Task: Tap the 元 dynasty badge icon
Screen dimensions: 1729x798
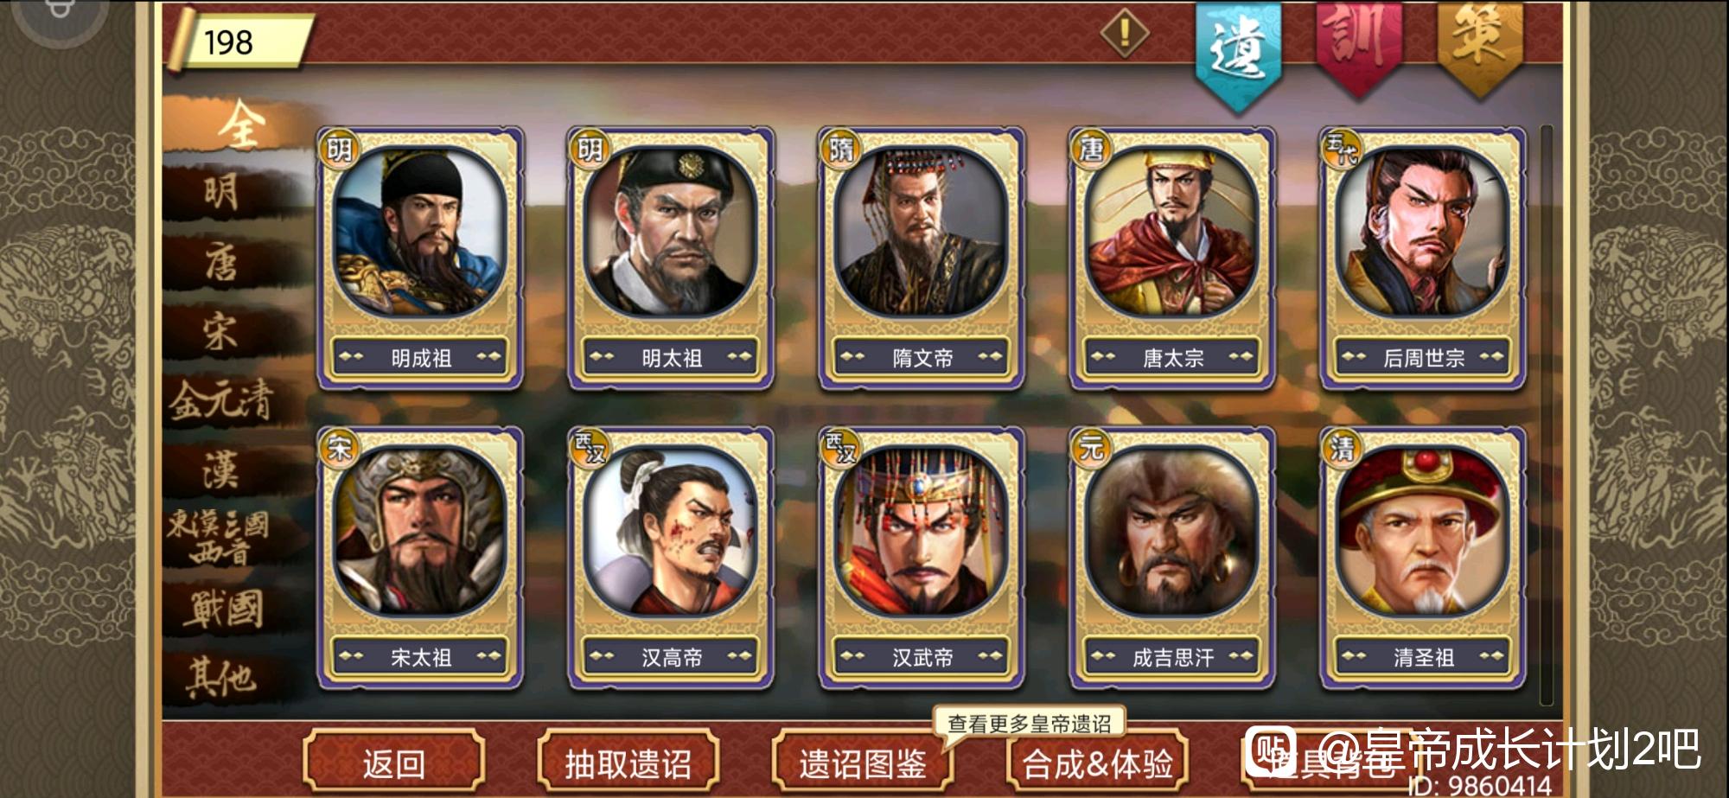Action: [1091, 448]
